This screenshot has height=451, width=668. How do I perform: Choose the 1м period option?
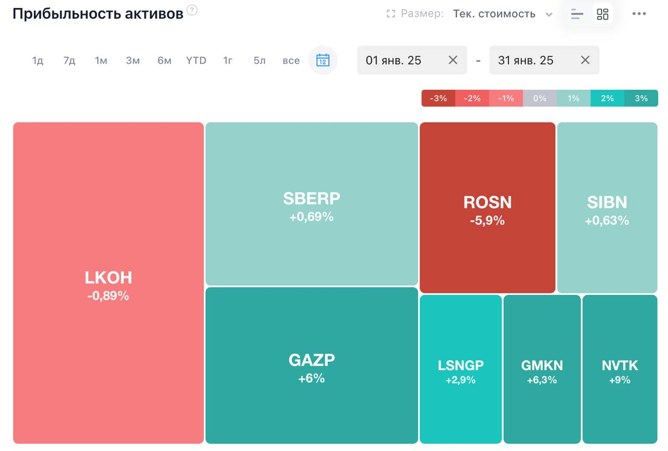click(101, 61)
